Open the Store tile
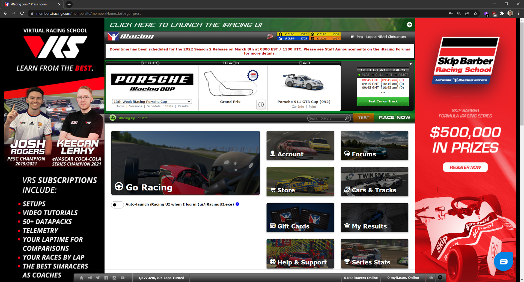Screen dimensions: 524x282 coord(300,182)
